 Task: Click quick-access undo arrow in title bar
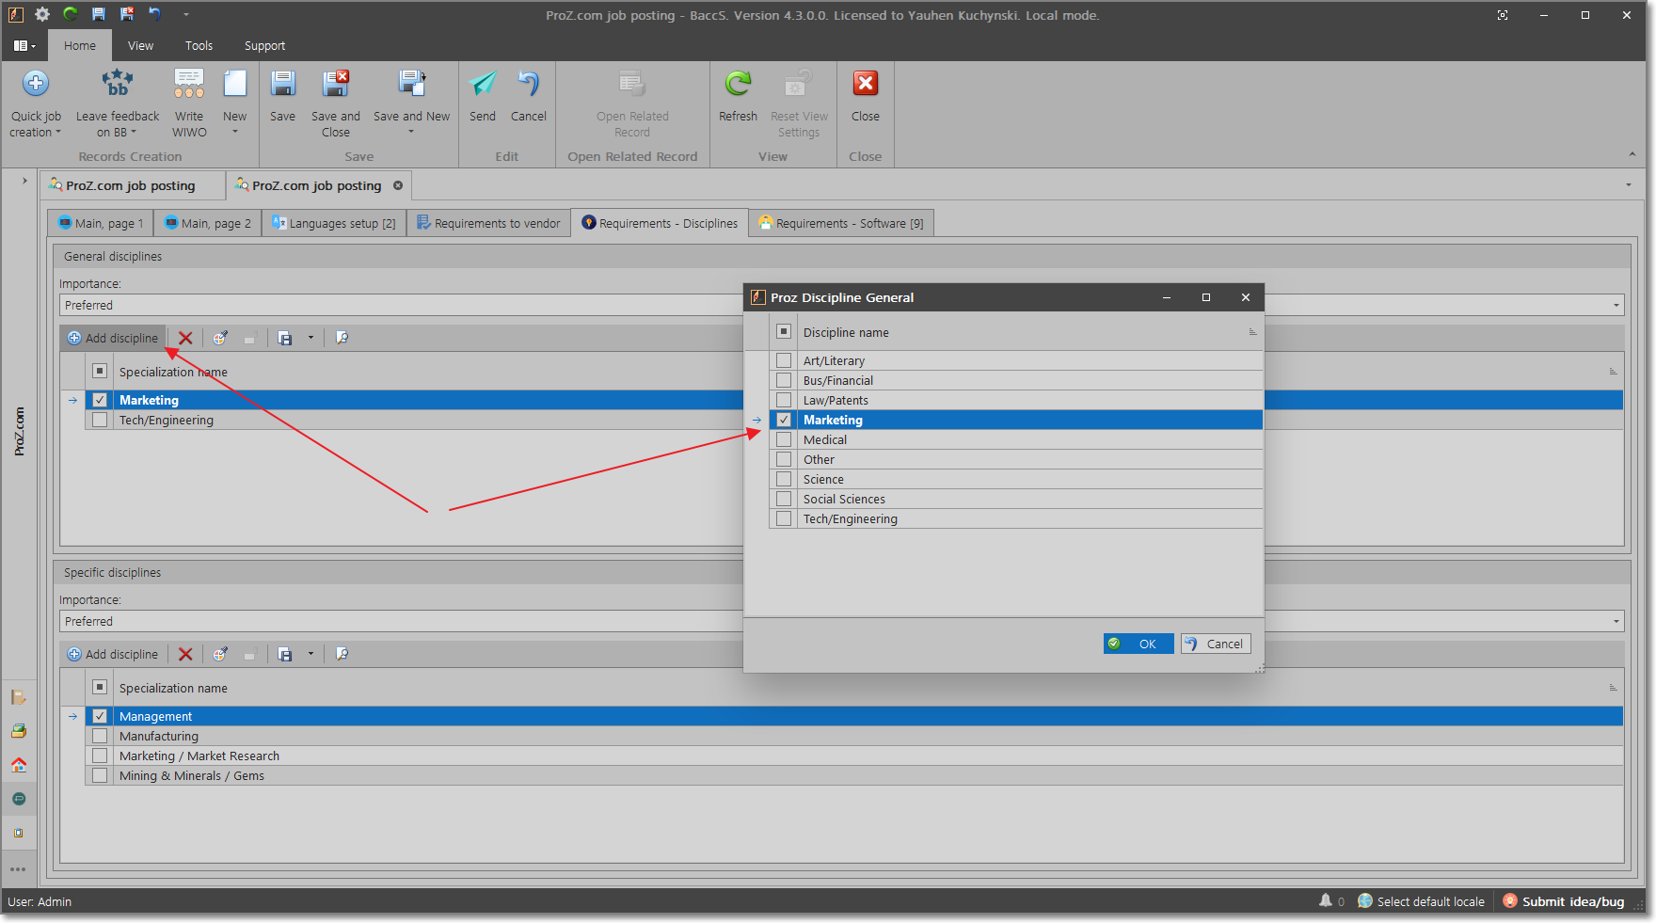[155, 14]
